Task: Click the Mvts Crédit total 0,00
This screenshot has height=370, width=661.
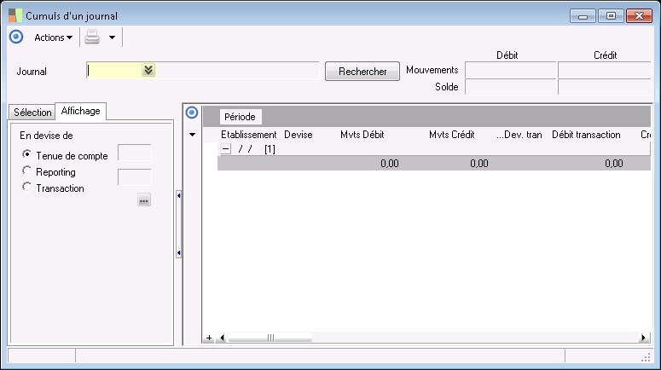Action: click(x=478, y=164)
